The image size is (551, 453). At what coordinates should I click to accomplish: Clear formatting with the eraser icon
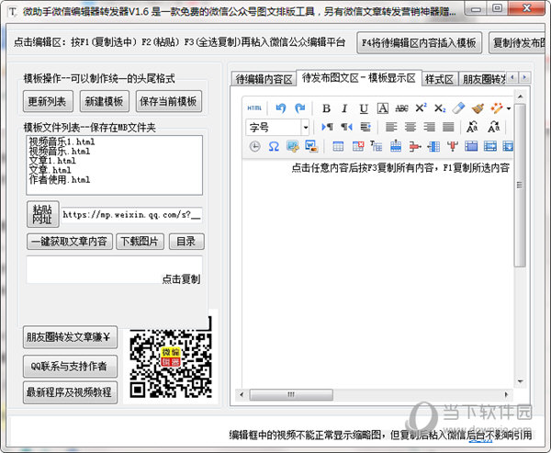pos(458,108)
